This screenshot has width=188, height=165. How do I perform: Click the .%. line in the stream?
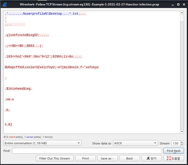tap(7, 110)
